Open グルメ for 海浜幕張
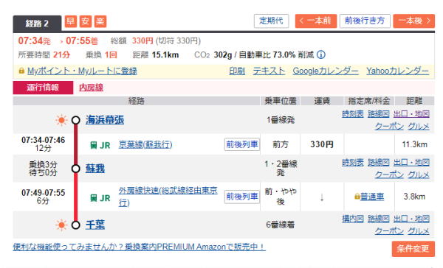Viewport: 443px width, 268px height. (x=419, y=127)
